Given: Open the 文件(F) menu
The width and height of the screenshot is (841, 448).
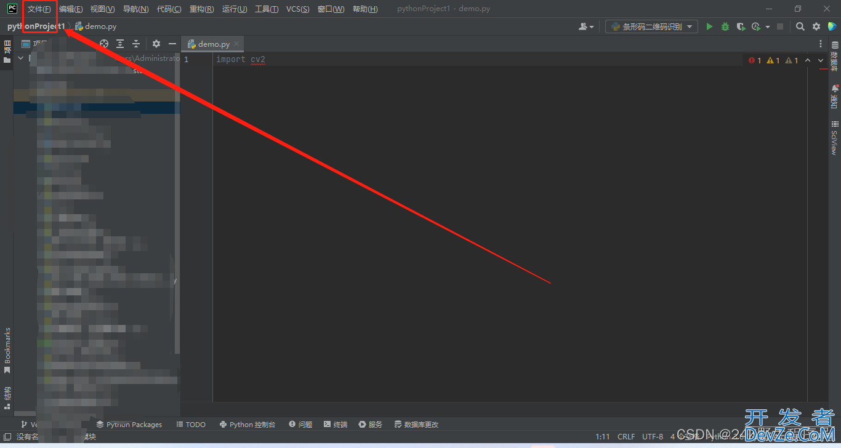Looking at the screenshot, I should pyautogui.click(x=39, y=9).
